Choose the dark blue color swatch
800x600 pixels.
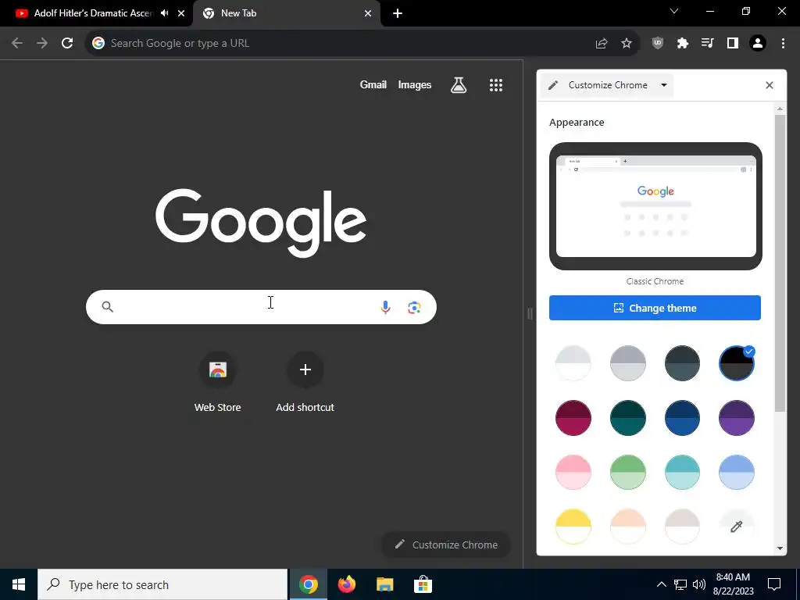click(x=682, y=418)
